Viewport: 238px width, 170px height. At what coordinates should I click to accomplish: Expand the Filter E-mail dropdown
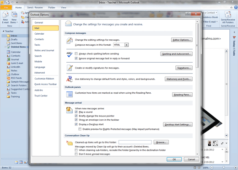coord(217,22)
